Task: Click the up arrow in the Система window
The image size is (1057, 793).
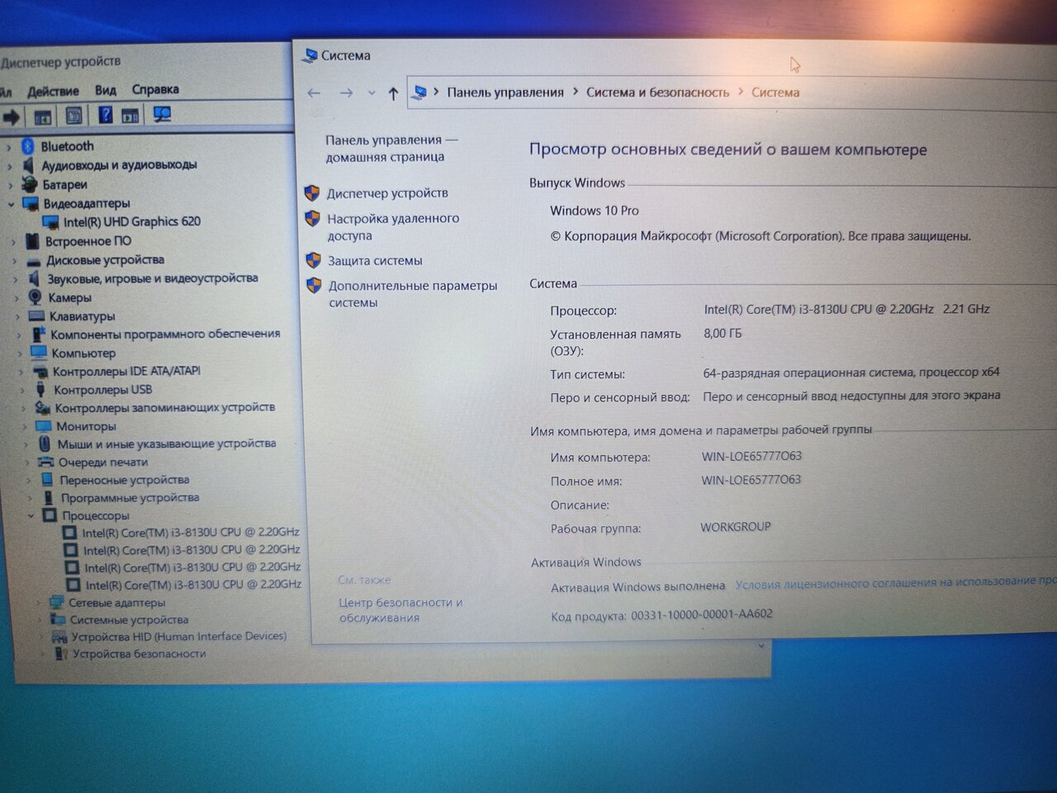Action: point(393,93)
